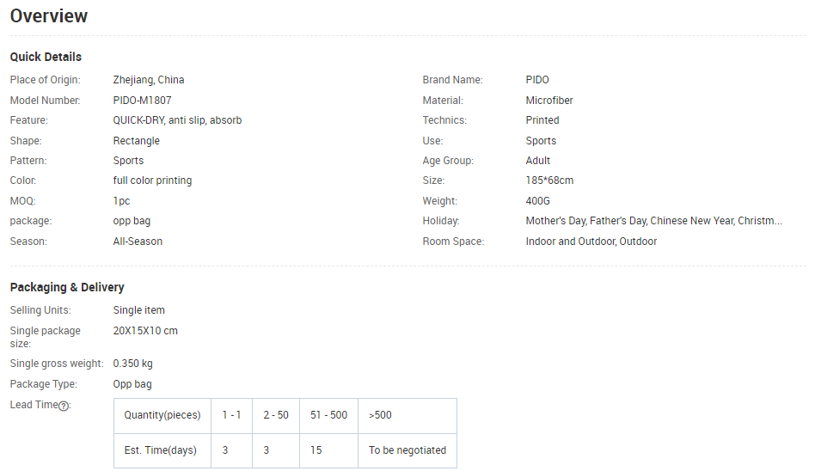The image size is (815, 471).
Task: Click model number PIDO-M1807
Action: pos(142,101)
